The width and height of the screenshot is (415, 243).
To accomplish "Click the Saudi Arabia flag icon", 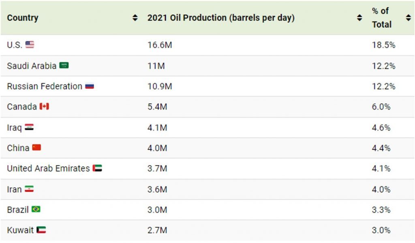I will pos(64,65).
